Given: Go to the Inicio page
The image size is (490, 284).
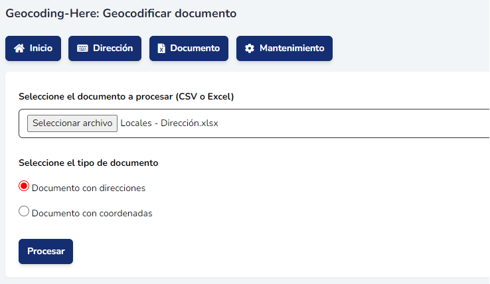Looking at the screenshot, I should (33, 48).
